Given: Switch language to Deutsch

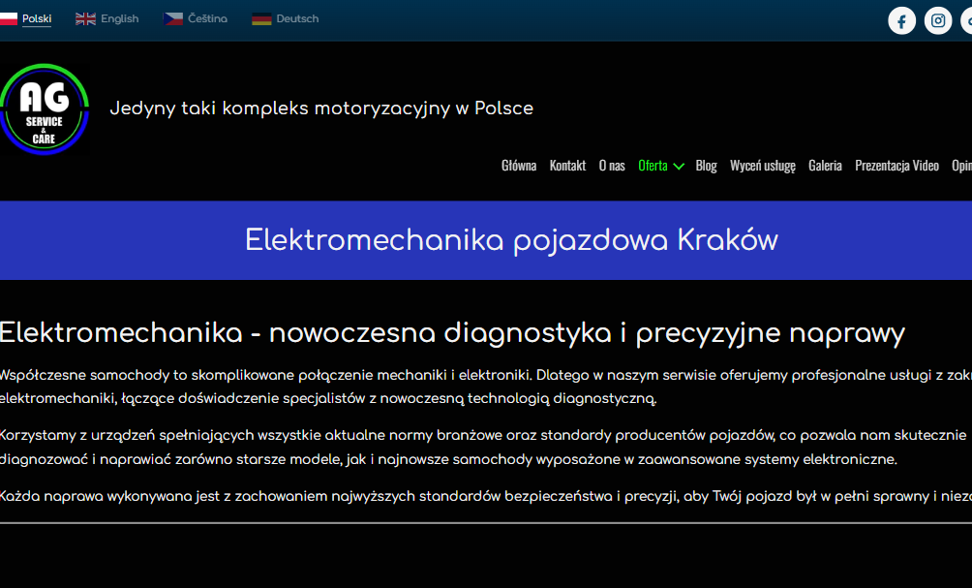Looking at the screenshot, I should pos(297,18).
